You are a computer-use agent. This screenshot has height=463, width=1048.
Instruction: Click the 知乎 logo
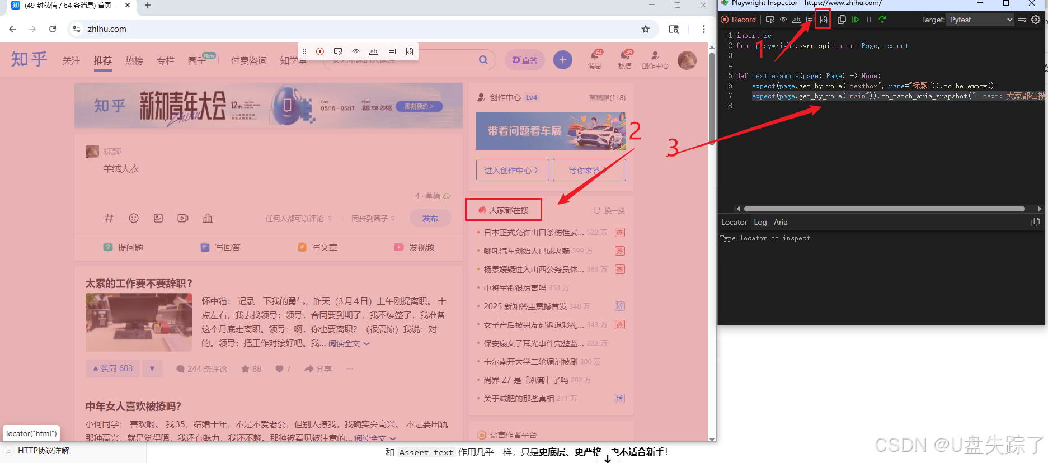click(29, 59)
